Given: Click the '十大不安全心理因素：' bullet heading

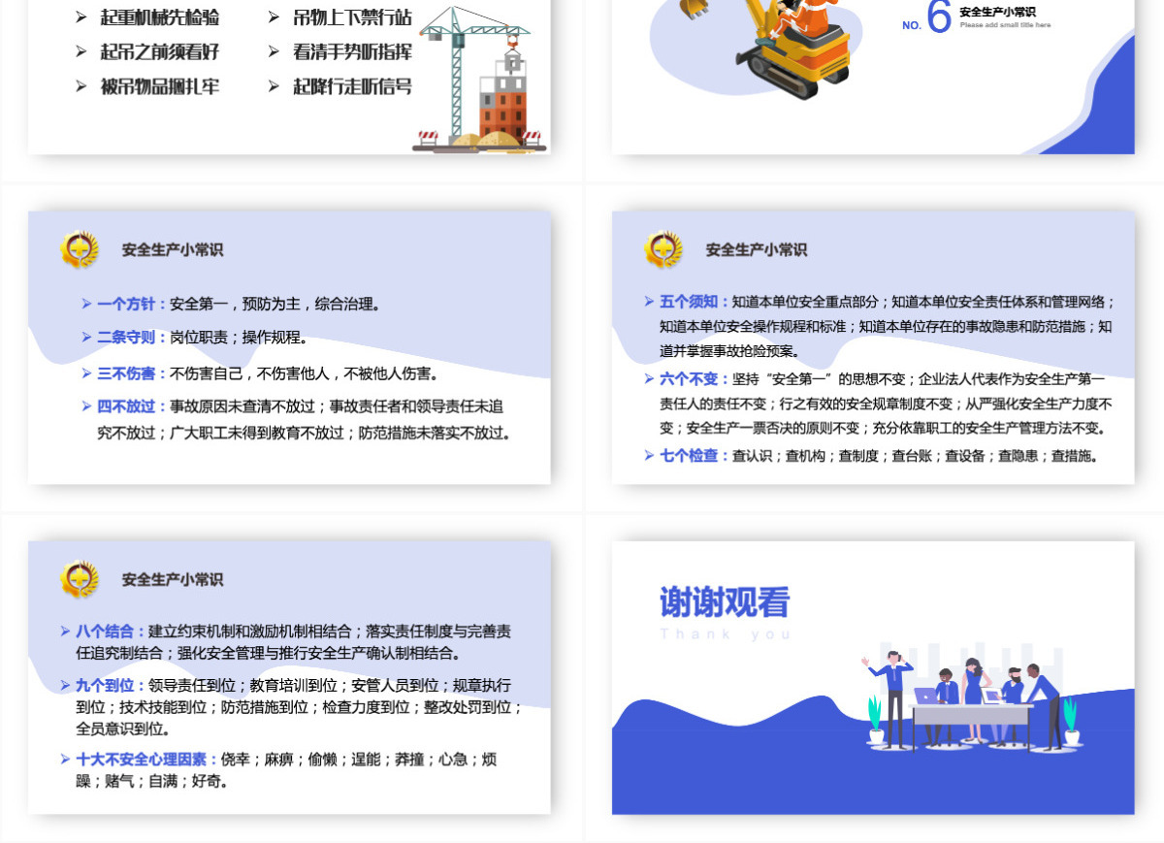Looking at the screenshot, I should coord(148,759).
